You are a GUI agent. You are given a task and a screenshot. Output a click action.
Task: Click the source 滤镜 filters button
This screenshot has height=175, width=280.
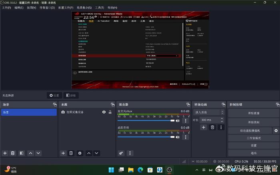pyautogui.click(x=71, y=95)
